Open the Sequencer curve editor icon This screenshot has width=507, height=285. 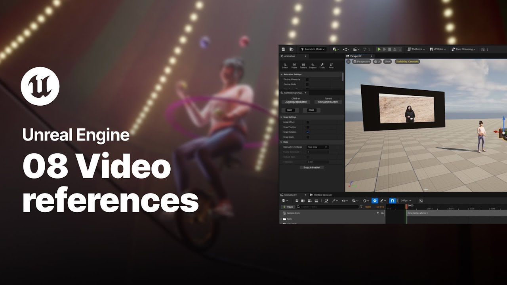click(421, 201)
